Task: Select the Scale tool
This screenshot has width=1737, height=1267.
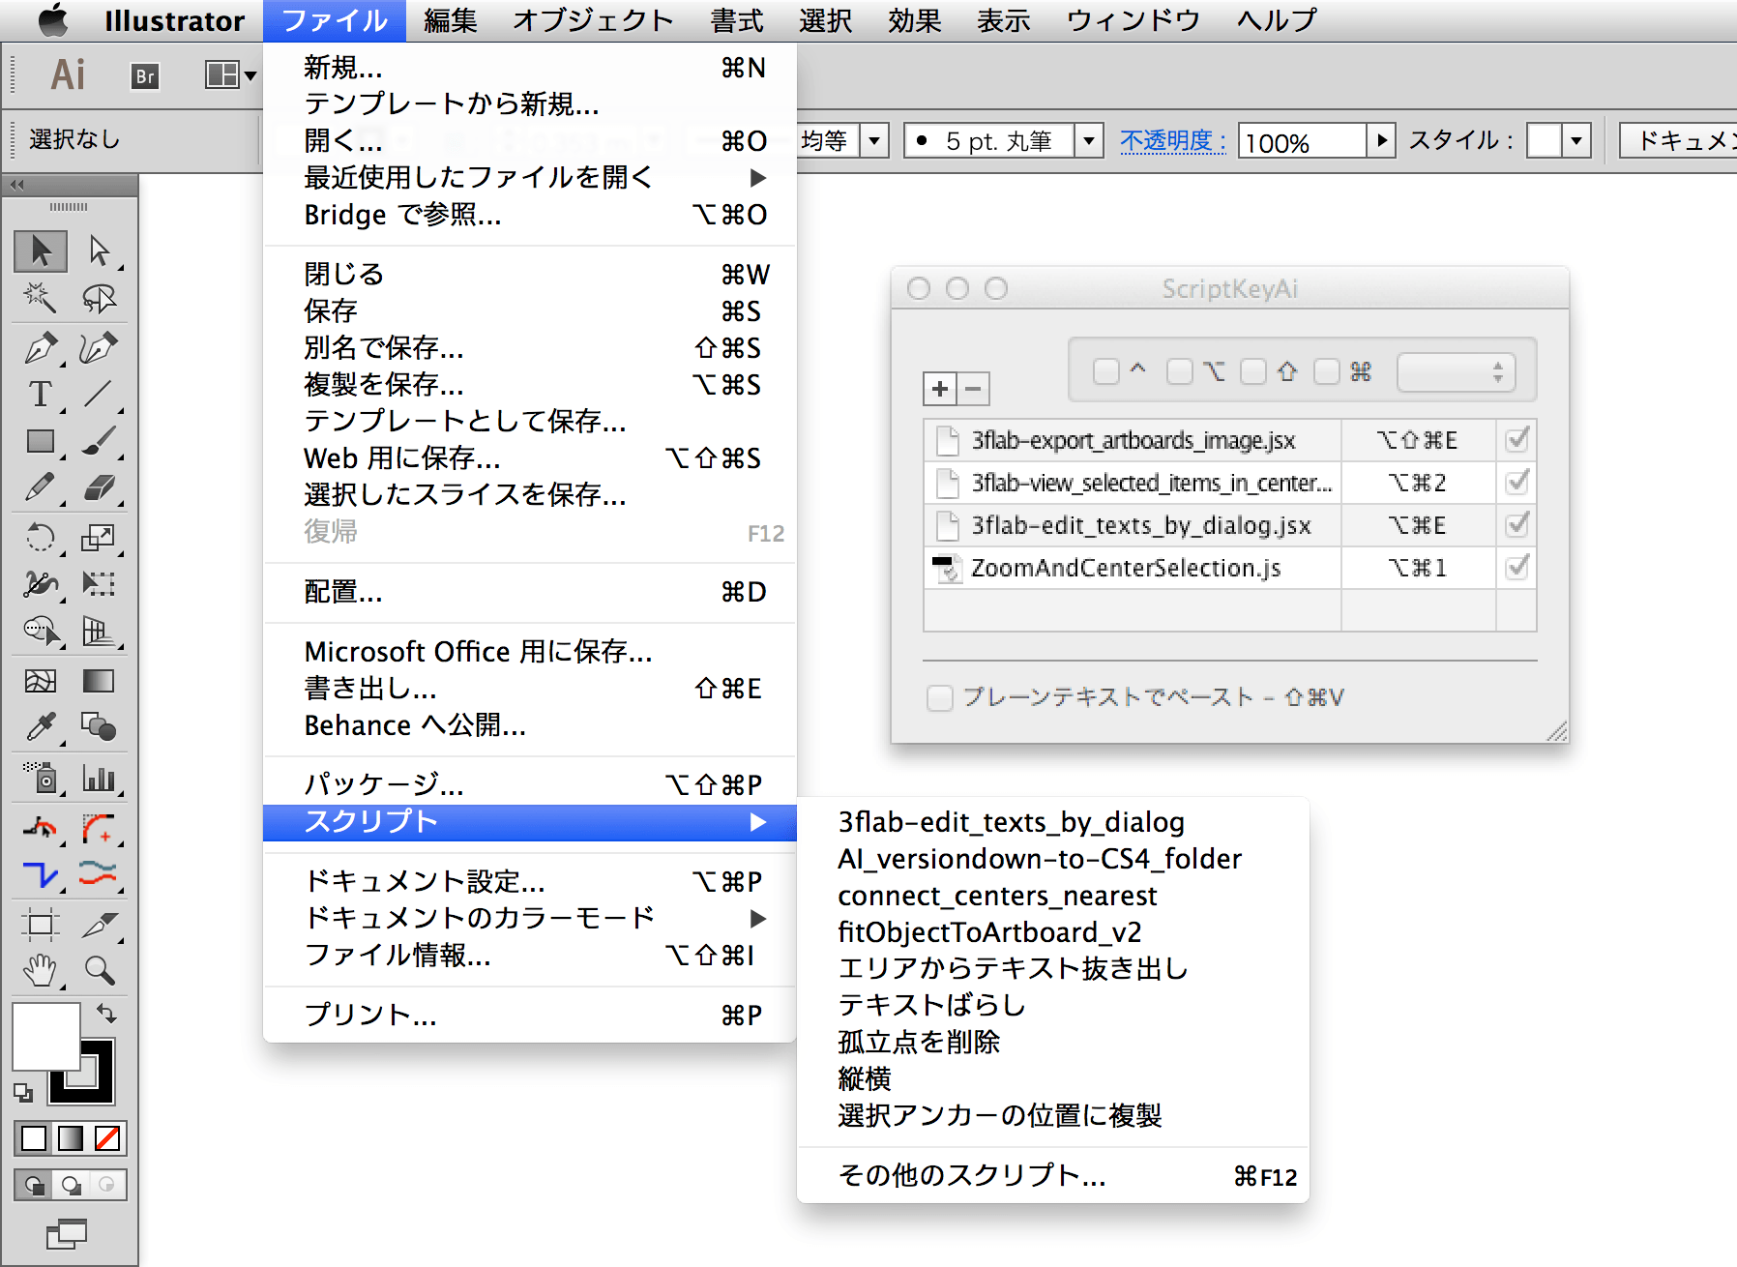Action: coord(99,537)
